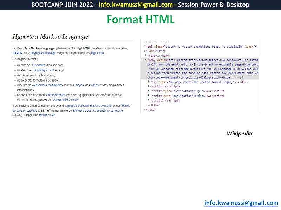The width and height of the screenshot is (281, 210).
Task: Open 'Standard Generalized Markup Language' link
Action: [x=98, y=110]
